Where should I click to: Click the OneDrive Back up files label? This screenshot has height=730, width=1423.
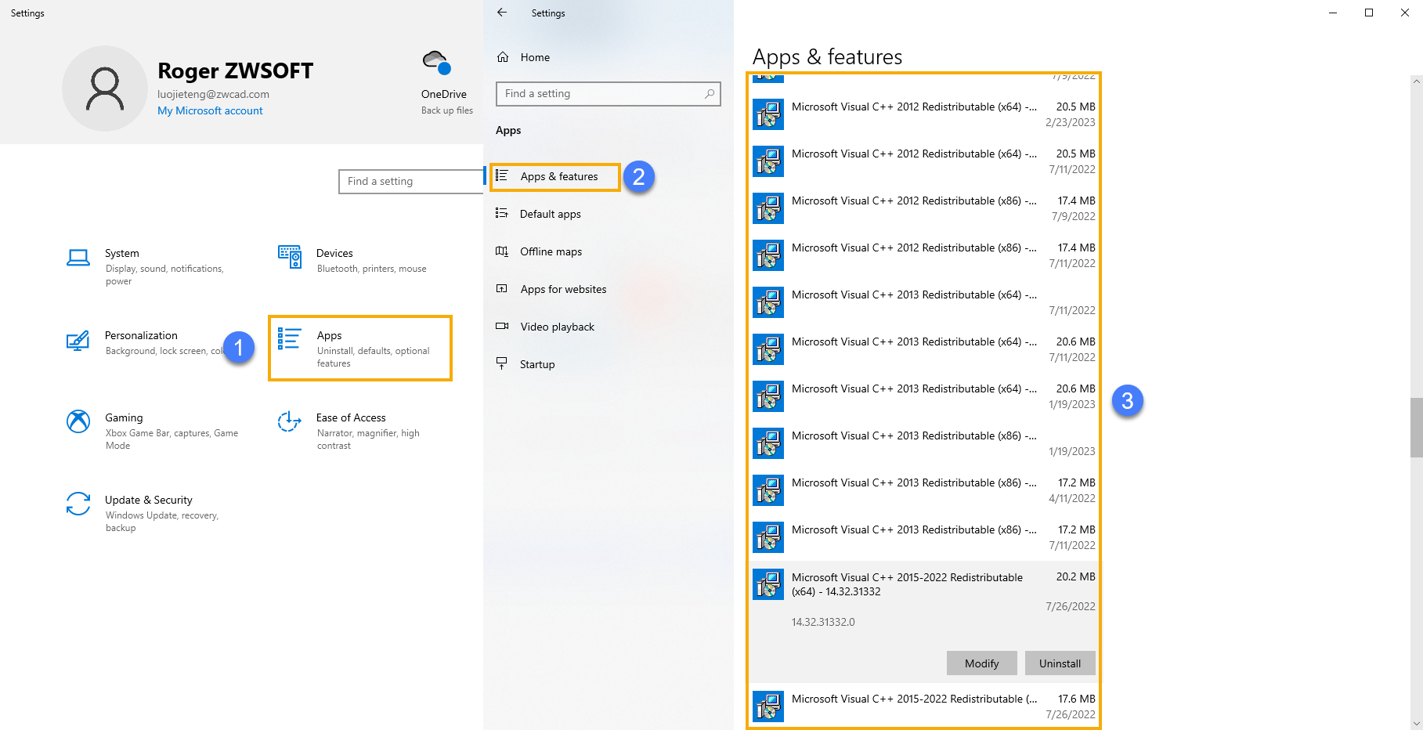tap(447, 110)
